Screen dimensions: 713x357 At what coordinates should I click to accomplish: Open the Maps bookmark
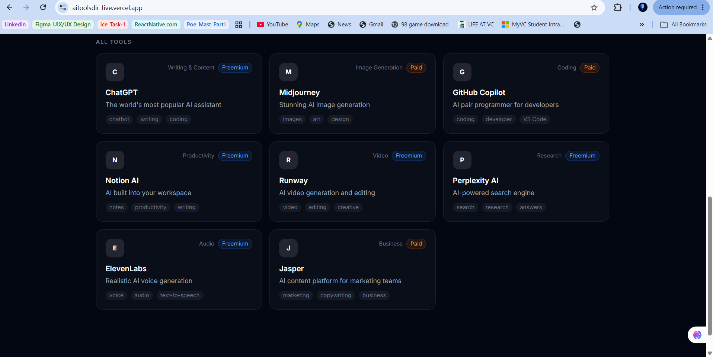[308, 25]
